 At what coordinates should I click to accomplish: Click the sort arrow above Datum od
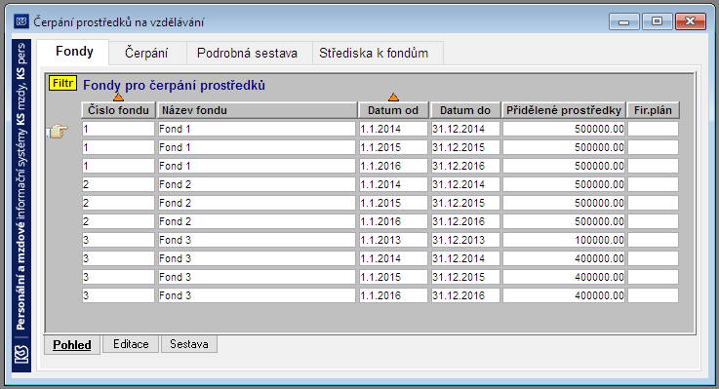(393, 97)
